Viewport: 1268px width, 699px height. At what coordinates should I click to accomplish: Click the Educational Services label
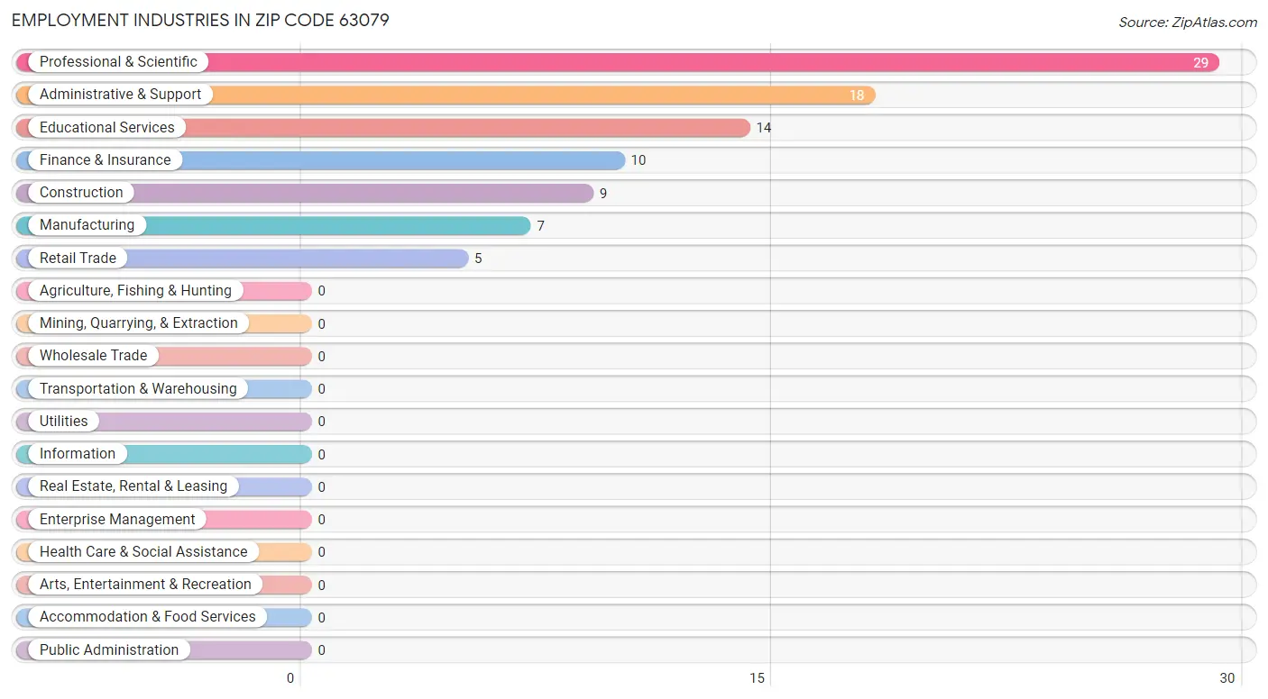point(107,128)
